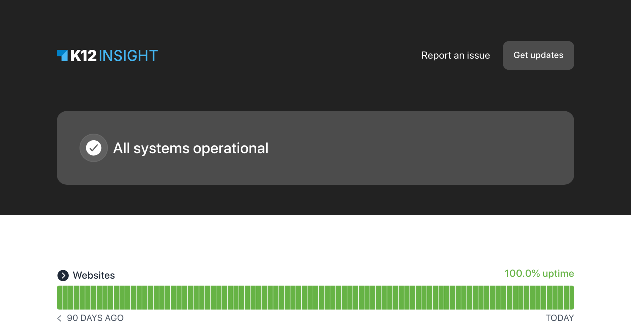
Task: Select yesterday's uptime bar segment
Action: pos(566,297)
